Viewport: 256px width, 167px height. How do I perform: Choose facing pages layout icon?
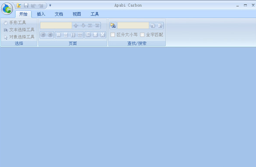(73, 35)
